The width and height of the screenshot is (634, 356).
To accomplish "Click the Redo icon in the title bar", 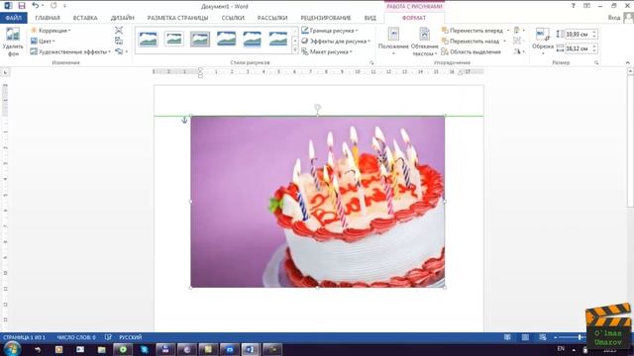I will (x=53, y=6).
